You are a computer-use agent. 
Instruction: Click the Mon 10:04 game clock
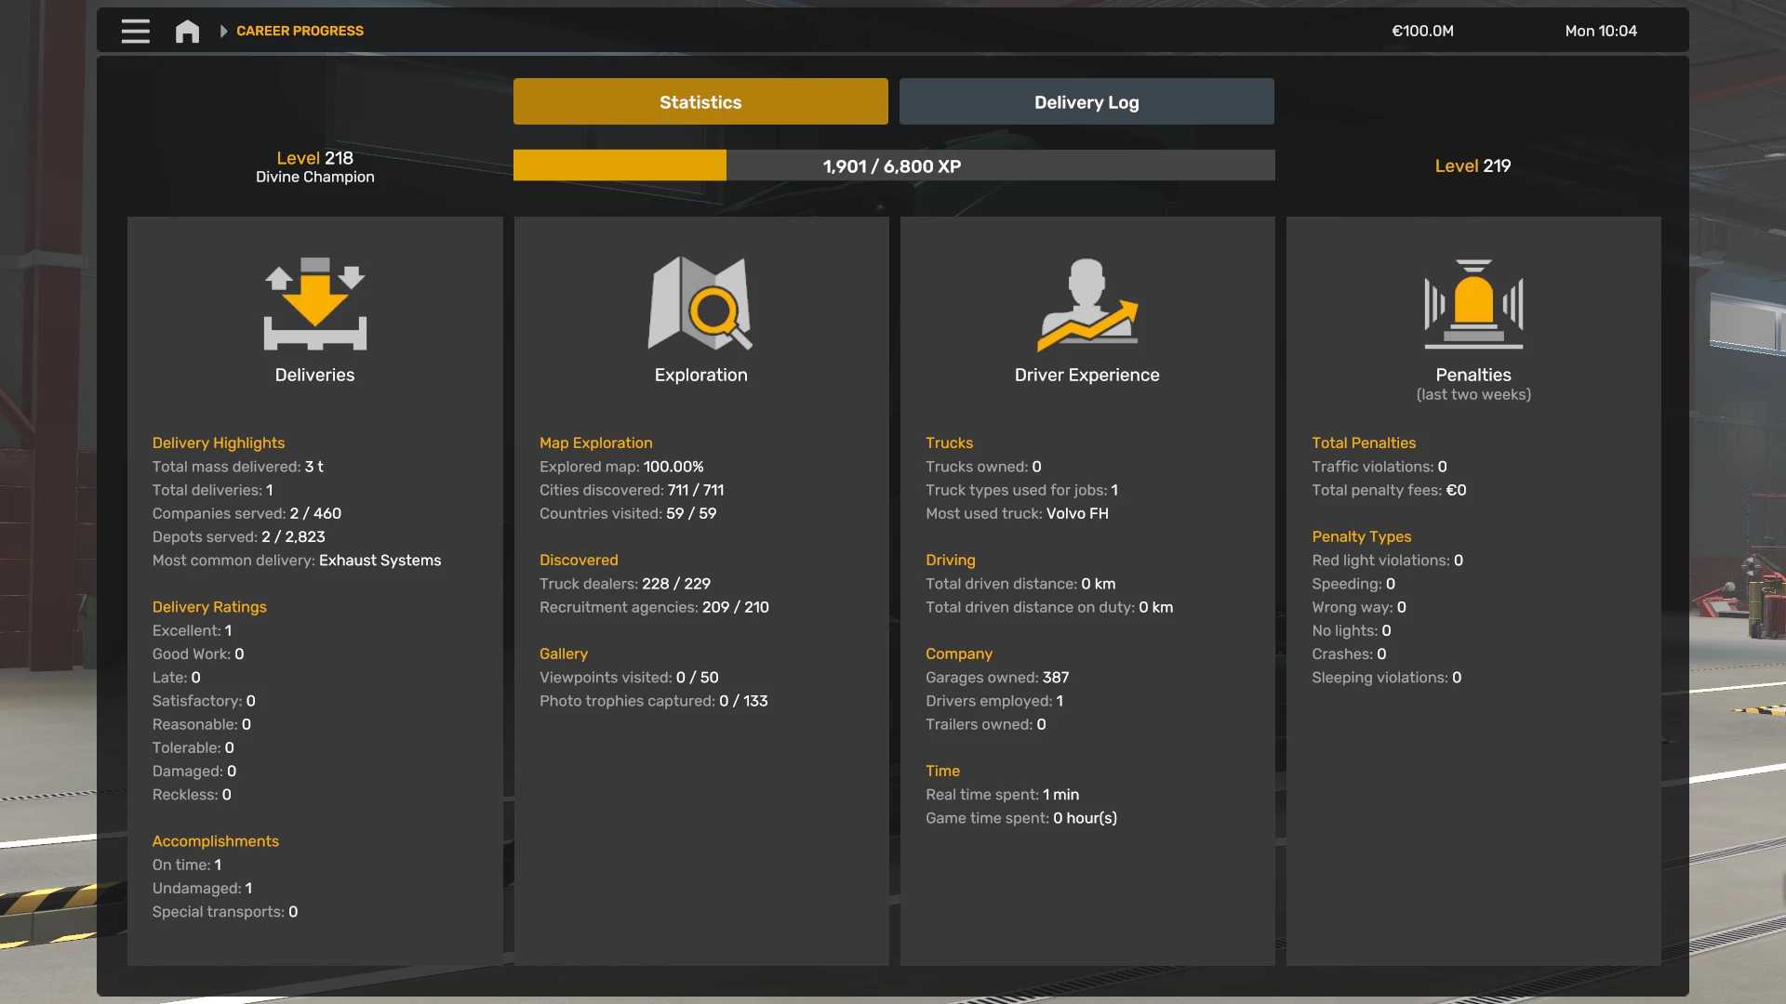pos(1600,31)
